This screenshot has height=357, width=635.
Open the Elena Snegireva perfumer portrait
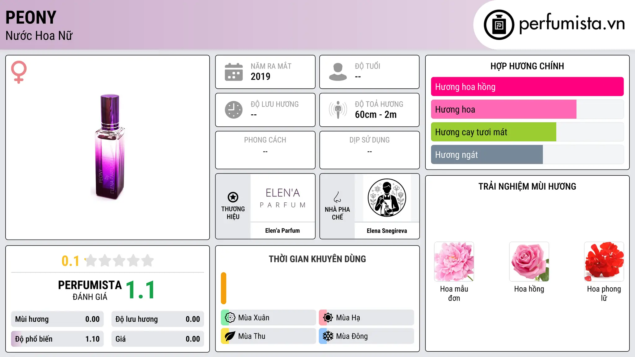[387, 198]
